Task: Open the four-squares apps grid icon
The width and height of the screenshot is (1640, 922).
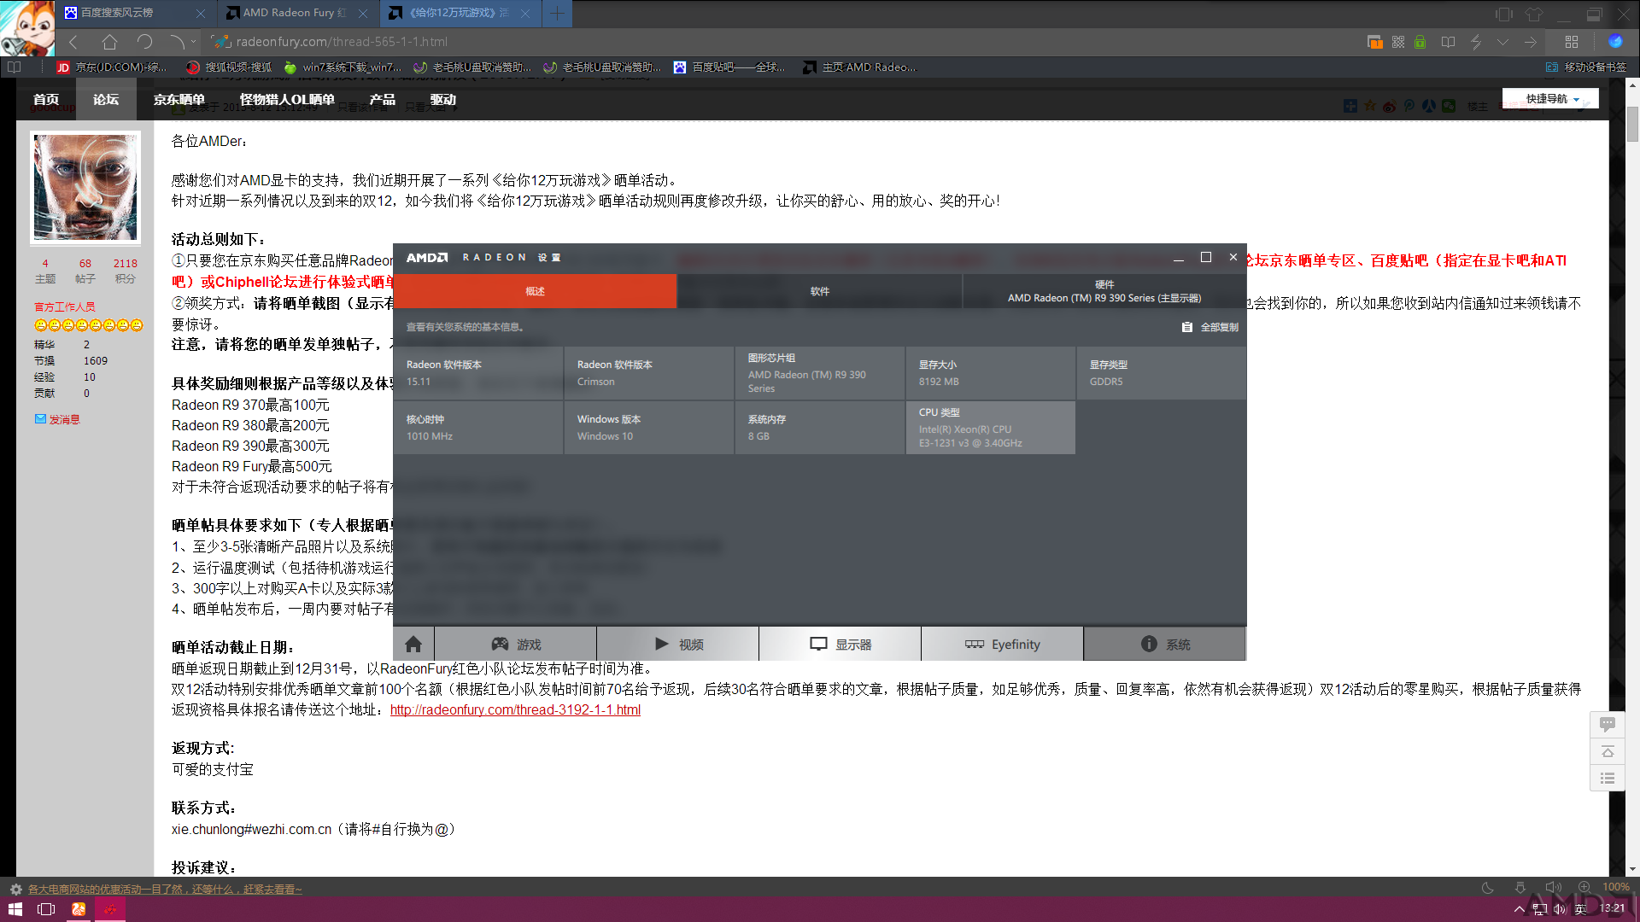Action: click(1572, 41)
